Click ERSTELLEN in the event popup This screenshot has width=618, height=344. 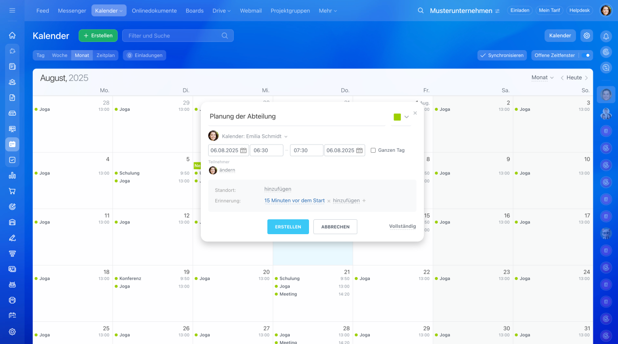click(288, 227)
